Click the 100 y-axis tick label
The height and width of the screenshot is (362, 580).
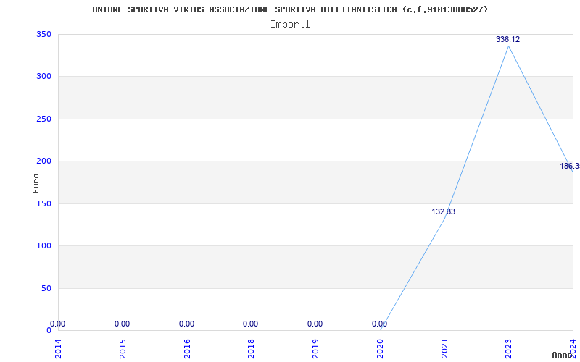[x=43, y=245]
